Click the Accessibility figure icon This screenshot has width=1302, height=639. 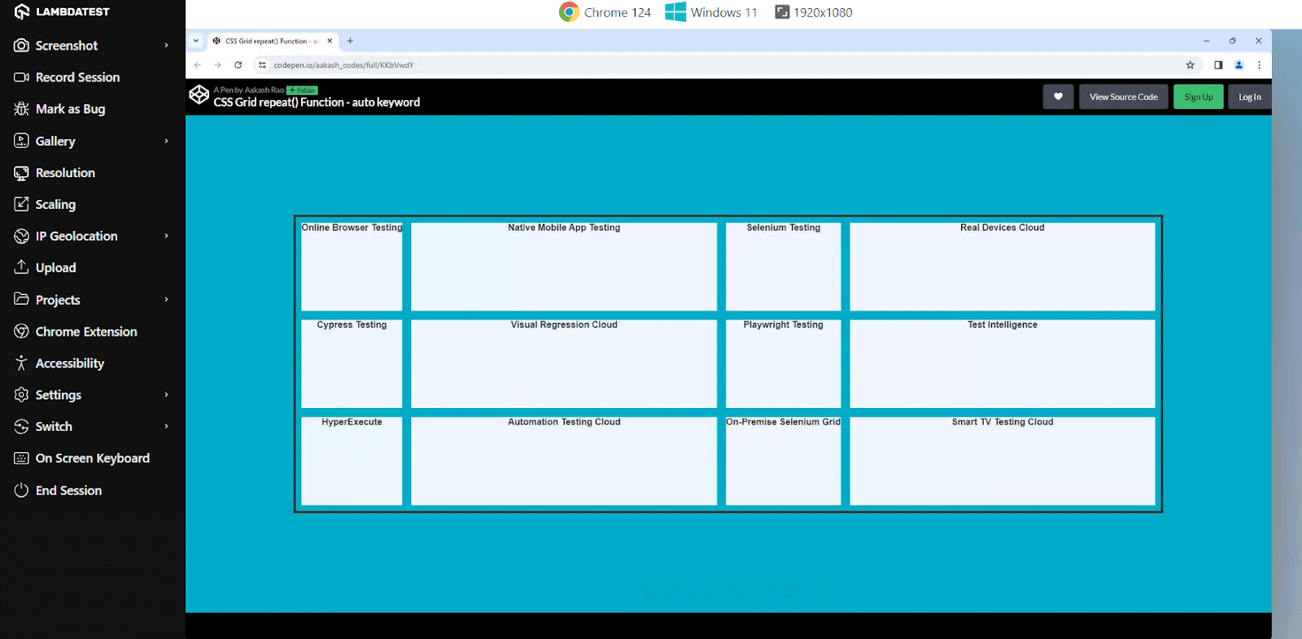pyautogui.click(x=21, y=363)
